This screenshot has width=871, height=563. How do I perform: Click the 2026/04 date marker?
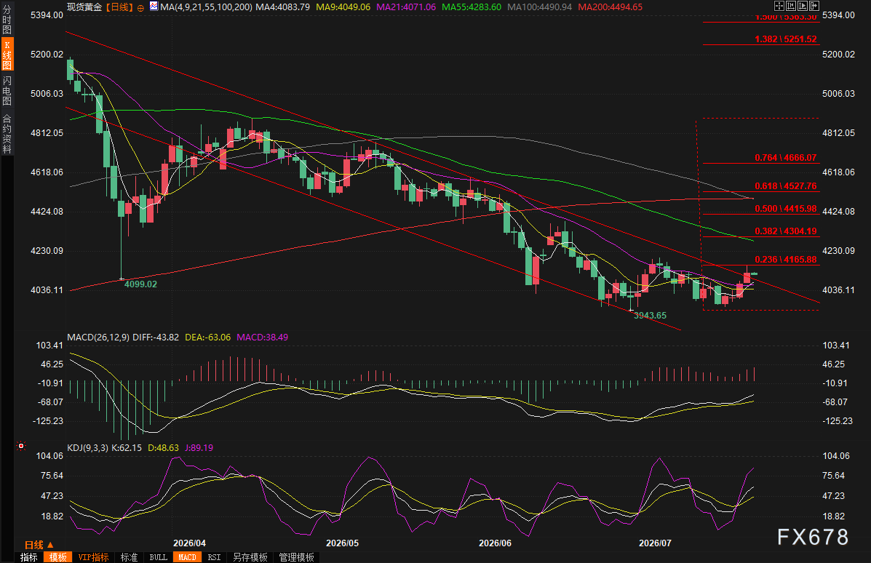tap(189, 543)
